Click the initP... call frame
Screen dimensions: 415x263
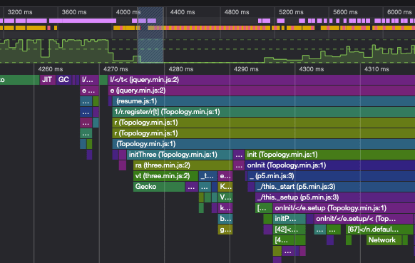point(289,219)
